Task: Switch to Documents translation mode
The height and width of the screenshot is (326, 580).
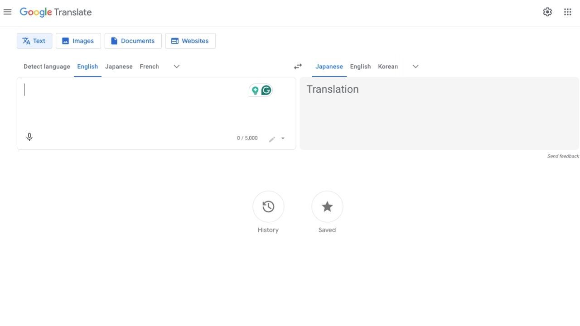Action: coord(133,41)
